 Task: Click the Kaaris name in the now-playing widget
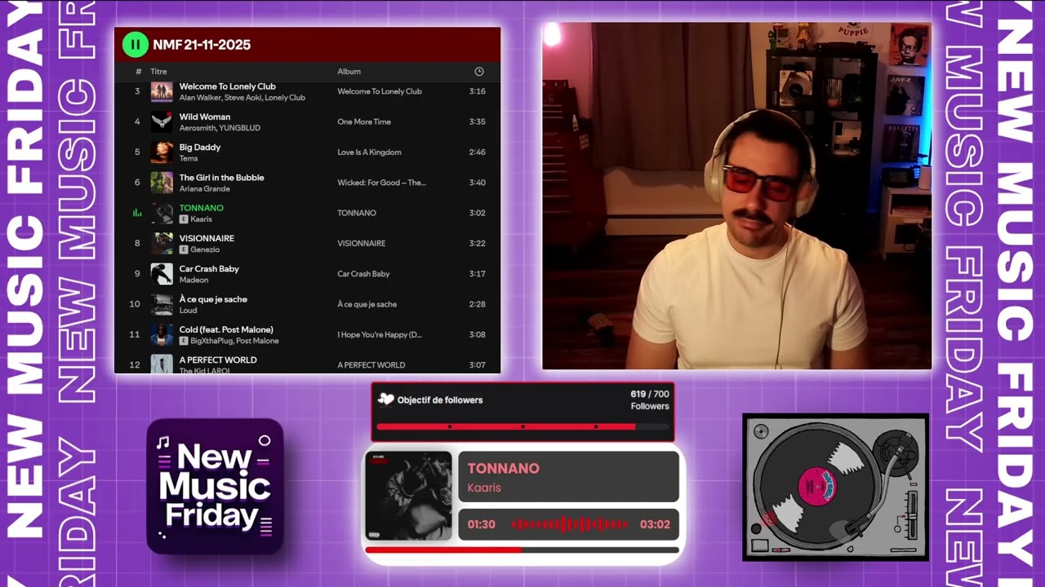[x=484, y=488]
